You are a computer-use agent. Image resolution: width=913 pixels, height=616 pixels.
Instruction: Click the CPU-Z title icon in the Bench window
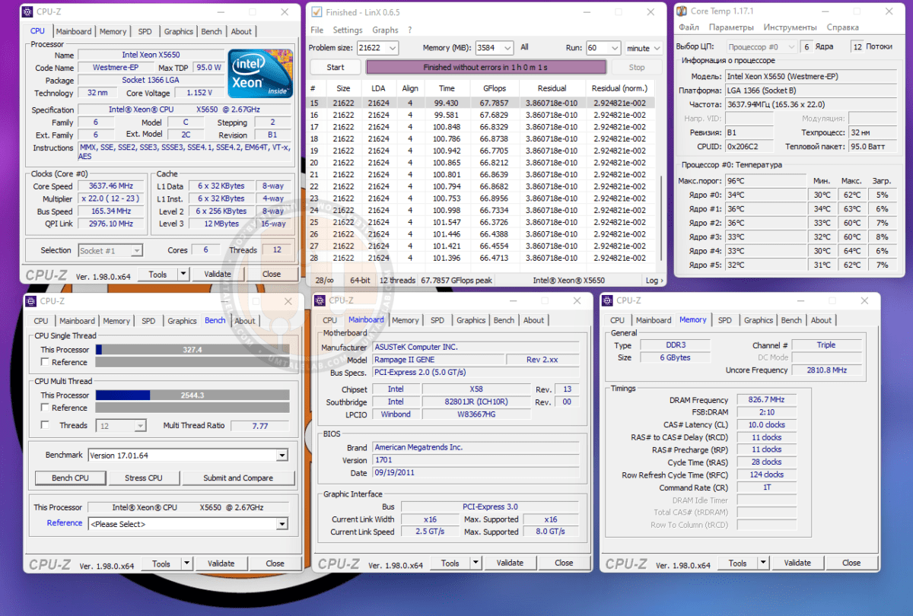click(29, 301)
